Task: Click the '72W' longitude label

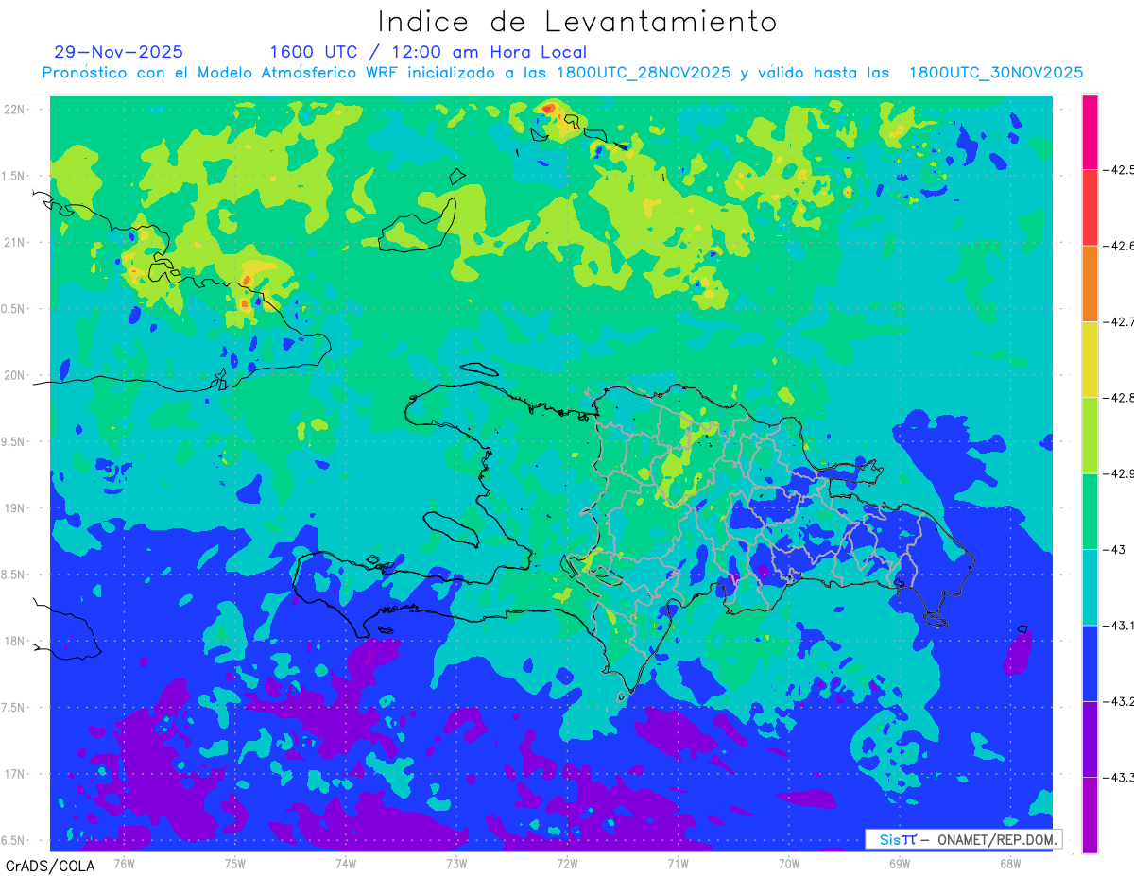Action: click(x=567, y=863)
